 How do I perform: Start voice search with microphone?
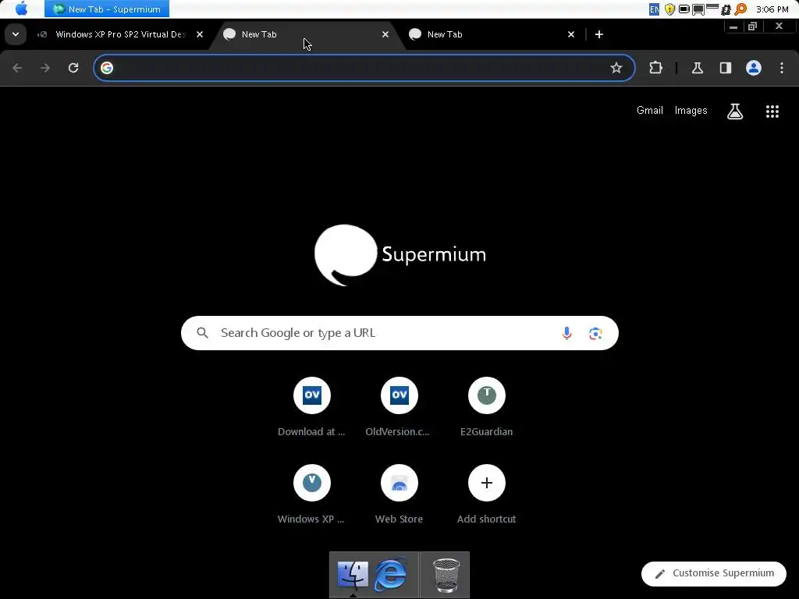[566, 333]
